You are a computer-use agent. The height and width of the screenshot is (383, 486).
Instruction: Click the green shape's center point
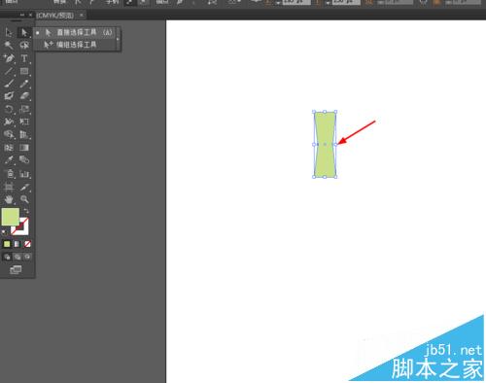coord(325,144)
